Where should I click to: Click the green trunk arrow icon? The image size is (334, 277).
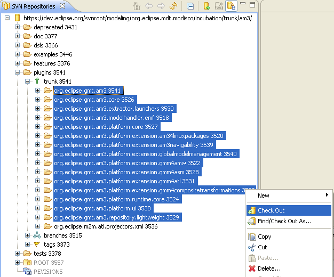coord(37,81)
